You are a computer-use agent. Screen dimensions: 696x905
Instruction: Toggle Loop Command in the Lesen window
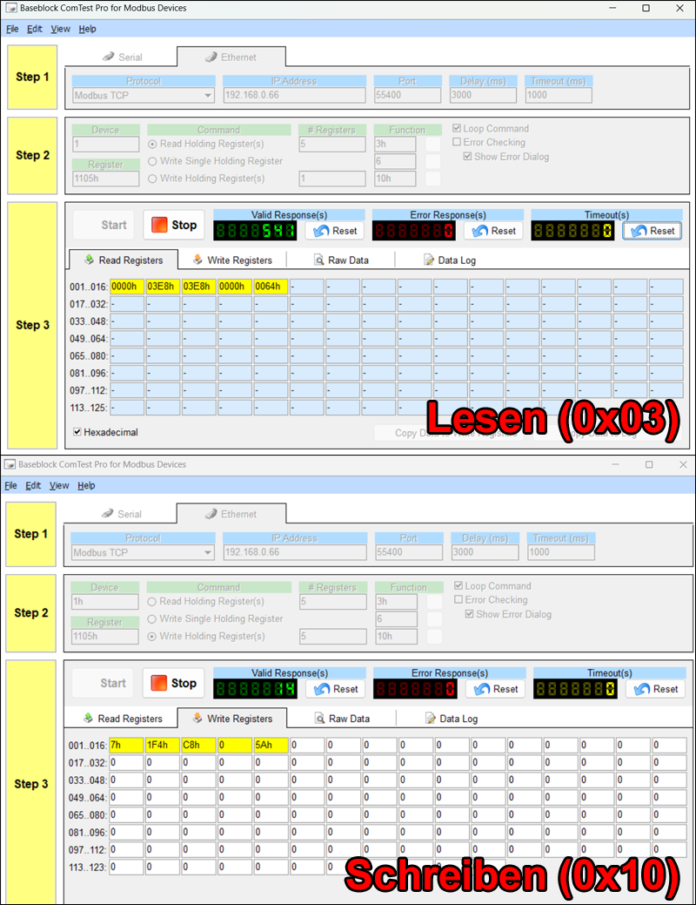[x=458, y=129]
